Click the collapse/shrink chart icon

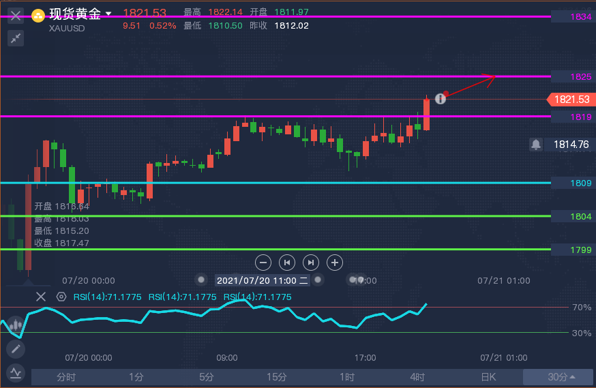coord(15,38)
